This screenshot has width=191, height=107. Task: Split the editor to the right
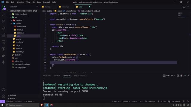184,7
